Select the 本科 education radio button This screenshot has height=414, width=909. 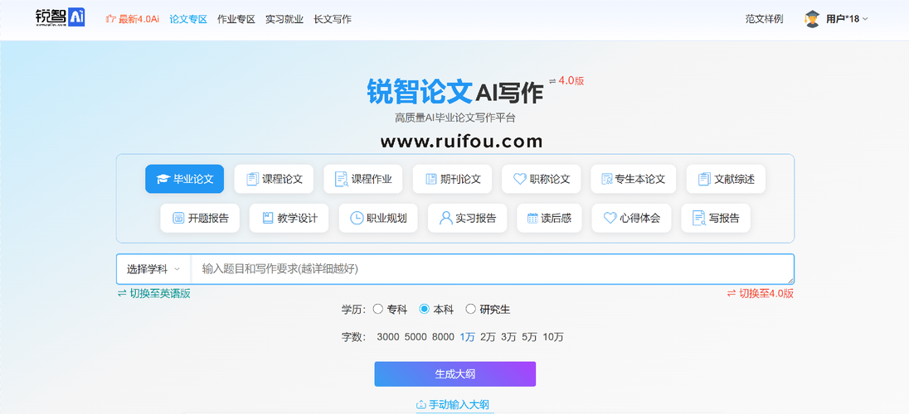[x=425, y=309]
